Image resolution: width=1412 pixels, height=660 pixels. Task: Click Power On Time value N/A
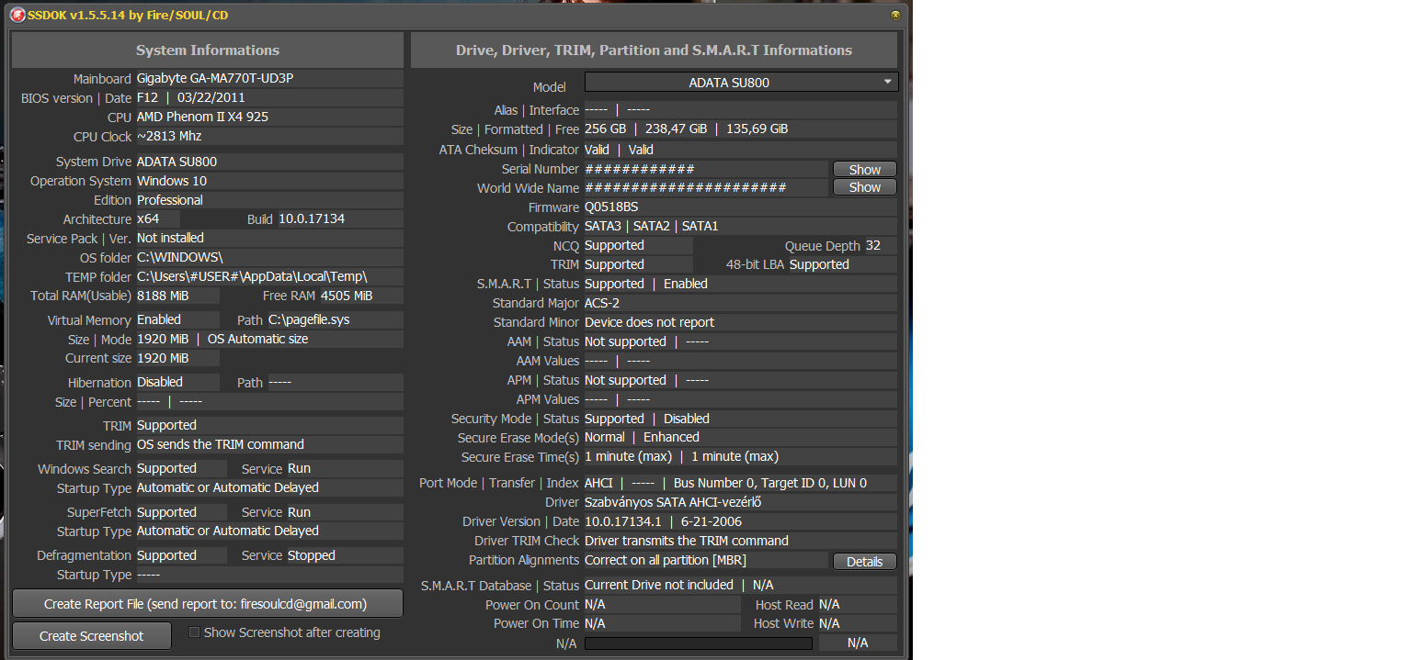coord(663,624)
